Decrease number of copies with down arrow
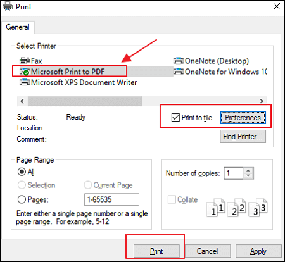The height and width of the screenshot is (262, 285). [248, 176]
